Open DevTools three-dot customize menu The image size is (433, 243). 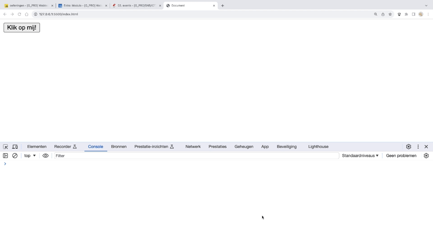click(418, 147)
